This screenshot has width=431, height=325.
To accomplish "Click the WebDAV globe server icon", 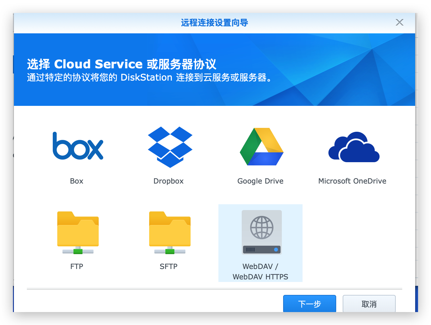I will tap(261, 232).
